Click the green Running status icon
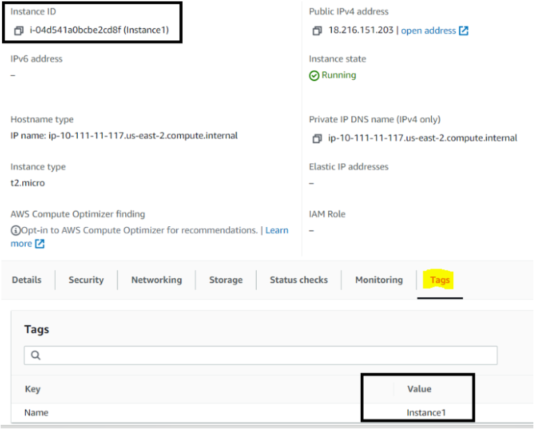This screenshot has width=534, height=429. tap(314, 76)
